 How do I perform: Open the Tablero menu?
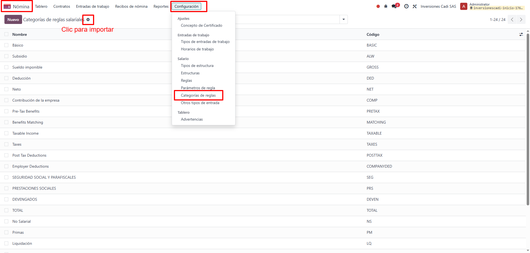41,6
